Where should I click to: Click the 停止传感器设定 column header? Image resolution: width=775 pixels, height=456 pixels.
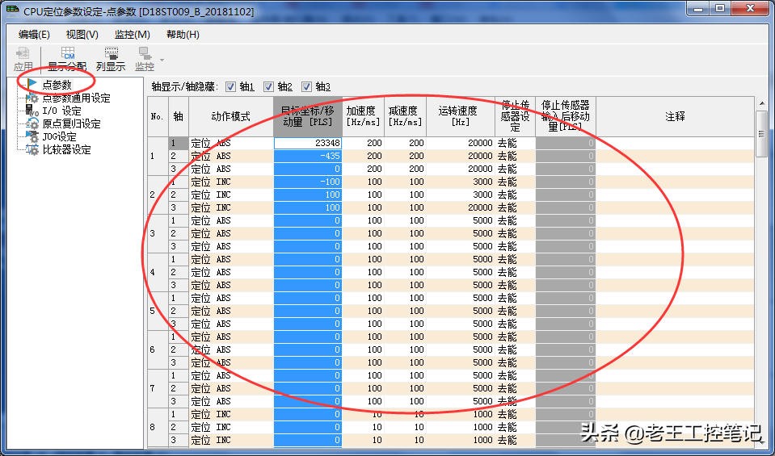pyautogui.click(x=515, y=116)
